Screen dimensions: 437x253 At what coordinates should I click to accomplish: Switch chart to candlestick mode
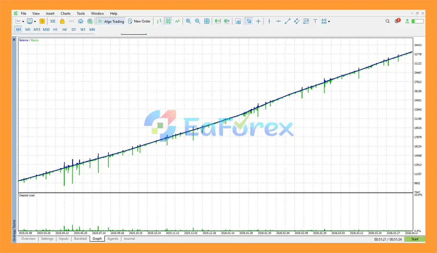point(168,21)
